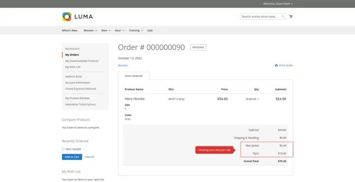Click the View All link
Viewport: 355px width, 182px height.
click(x=89, y=157)
